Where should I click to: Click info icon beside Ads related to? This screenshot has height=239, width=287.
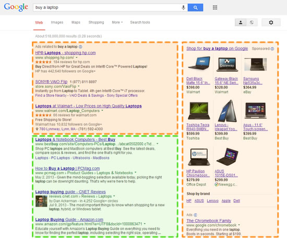click(x=80, y=47)
